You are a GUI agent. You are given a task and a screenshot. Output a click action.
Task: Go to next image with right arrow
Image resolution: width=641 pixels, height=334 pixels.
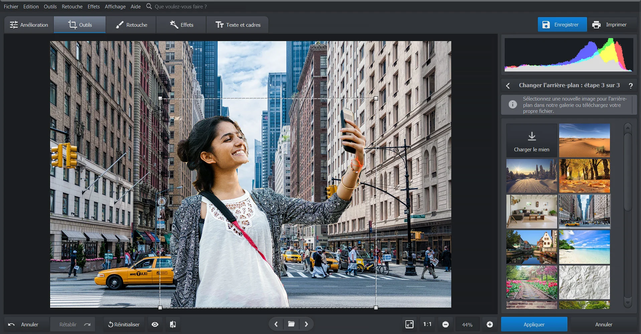306,324
